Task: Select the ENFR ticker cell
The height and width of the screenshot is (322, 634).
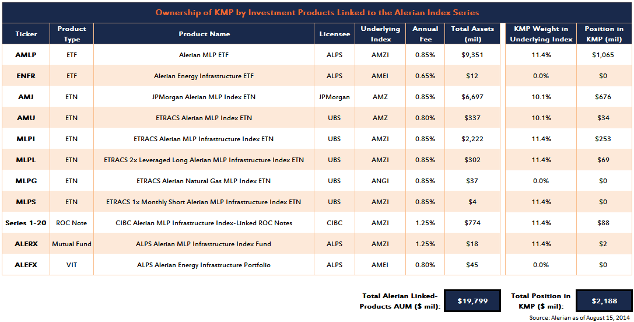Action: tap(25, 76)
